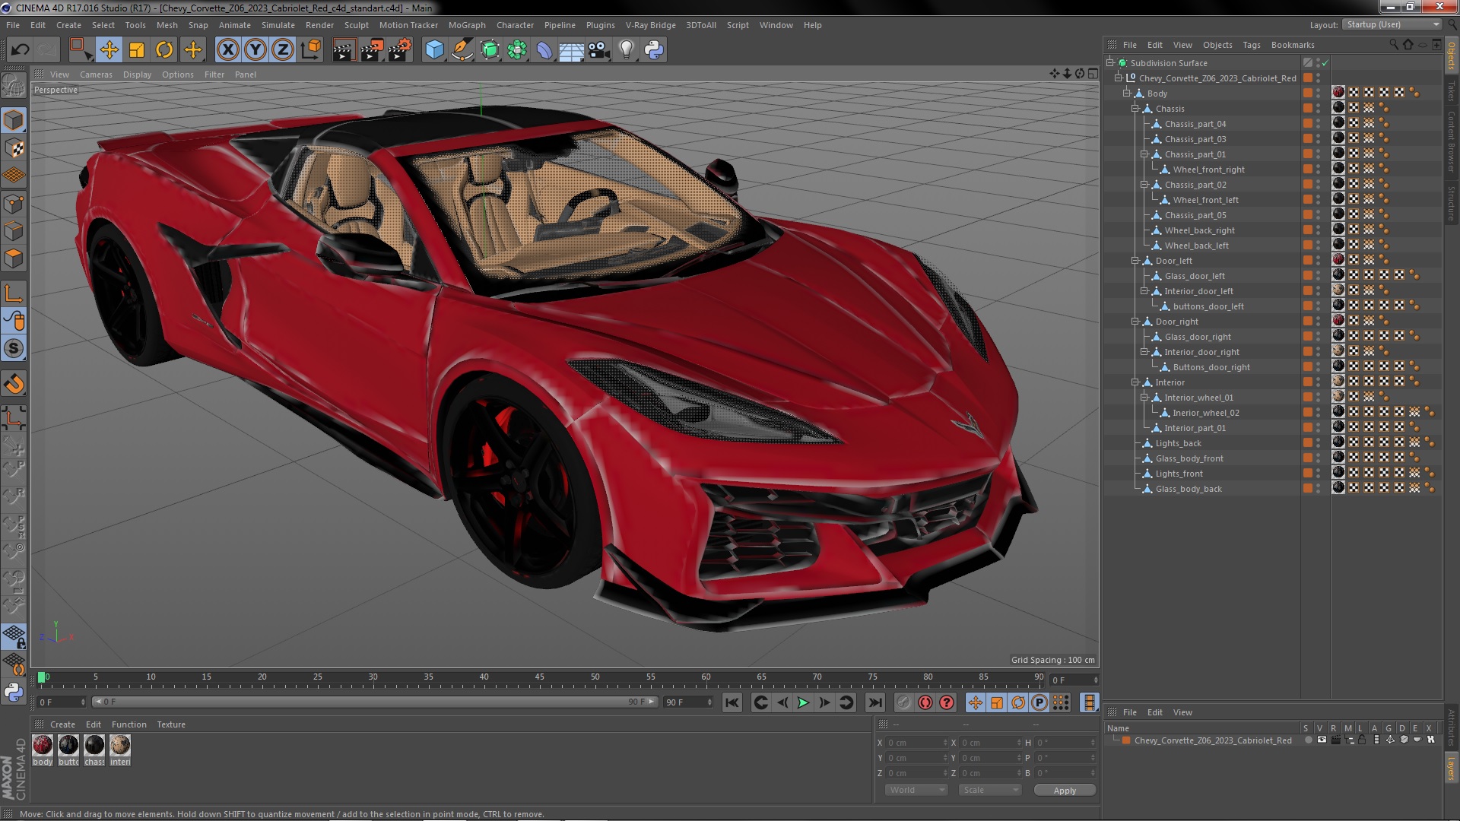The width and height of the screenshot is (1460, 821).
Task: Add a Light object icon
Action: pos(626,50)
